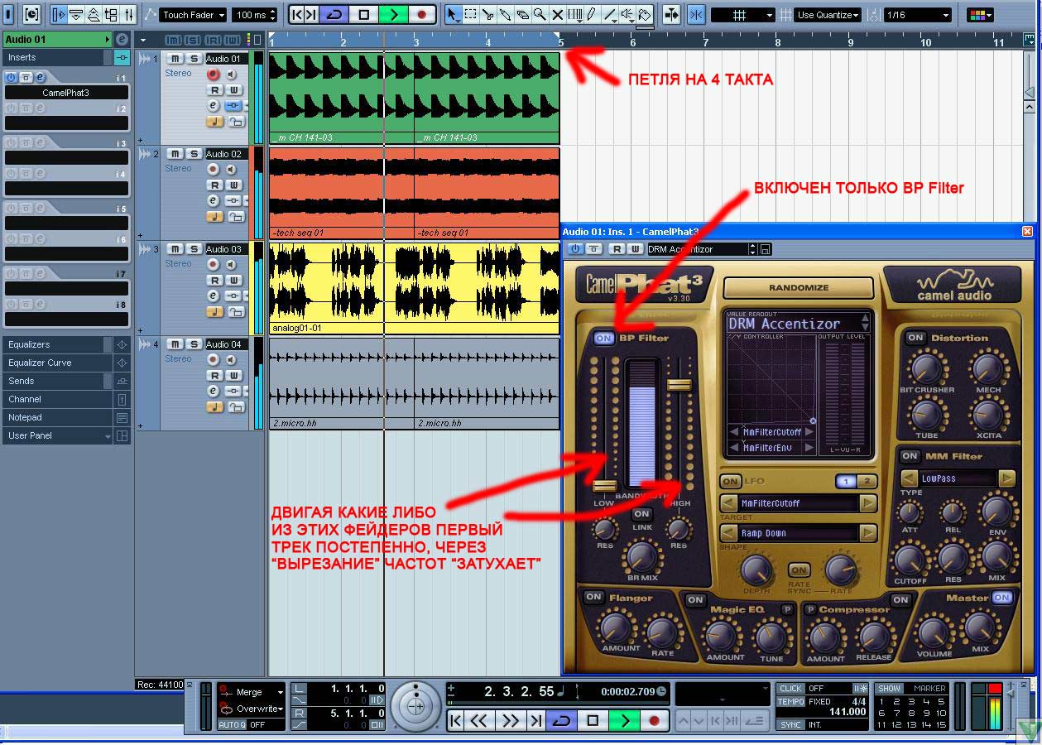Open the Use Quantize dropdown
Screen dimensions: 1042x745
pyautogui.click(x=828, y=15)
